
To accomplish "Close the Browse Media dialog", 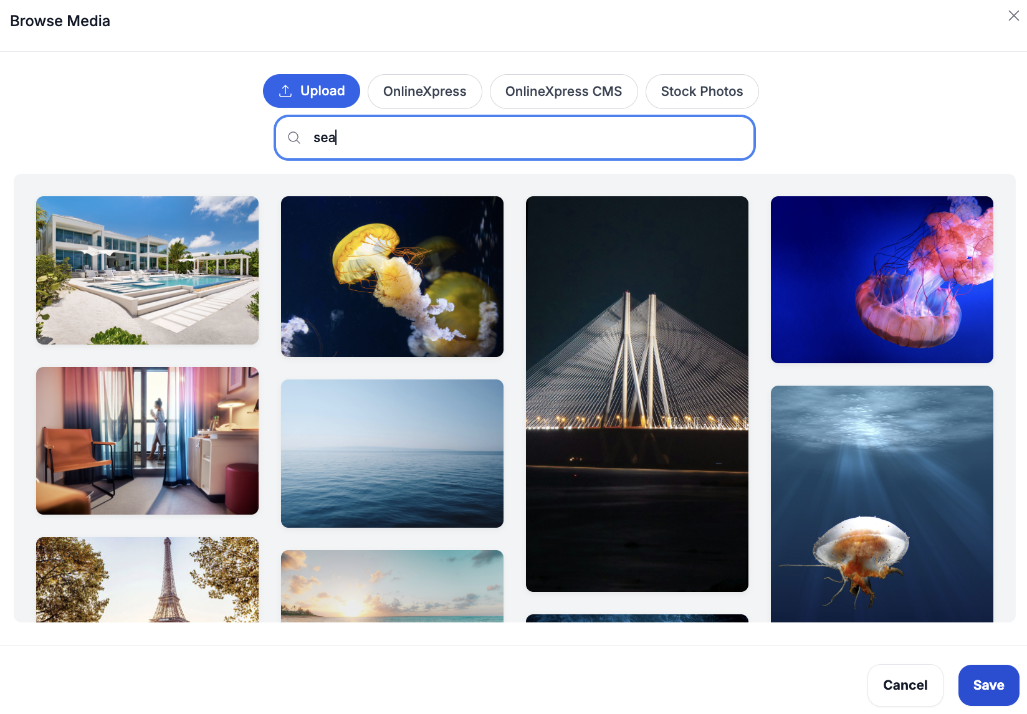I will pos(1013,16).
